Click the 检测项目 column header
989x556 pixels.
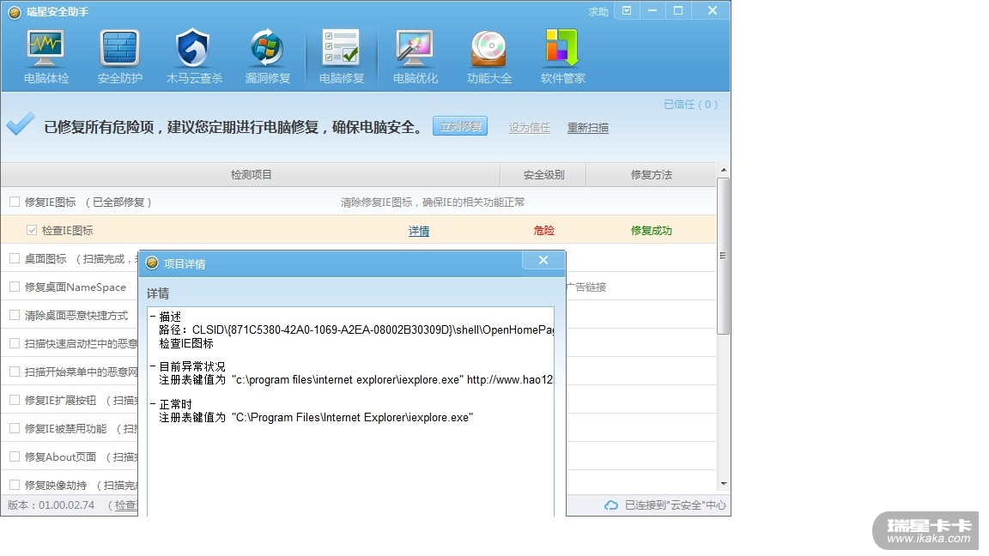251,175
